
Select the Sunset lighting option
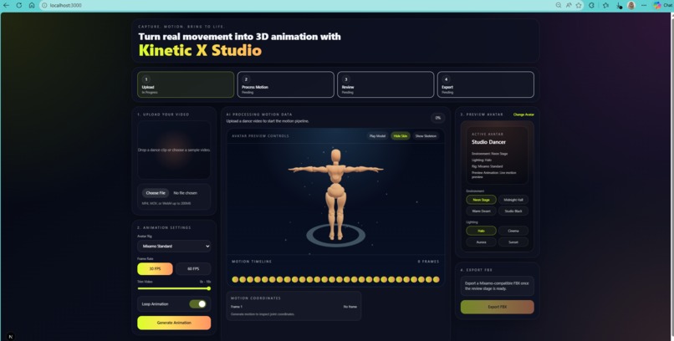click(x=513, y=242)
